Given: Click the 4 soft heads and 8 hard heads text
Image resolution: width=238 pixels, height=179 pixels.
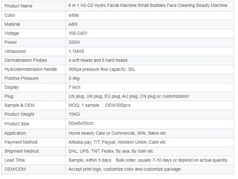Looking at the screenshot, I should coord(98,60).
